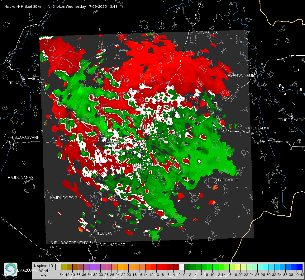Pick the violet swatch between -34 and -32

pos(92,267)
